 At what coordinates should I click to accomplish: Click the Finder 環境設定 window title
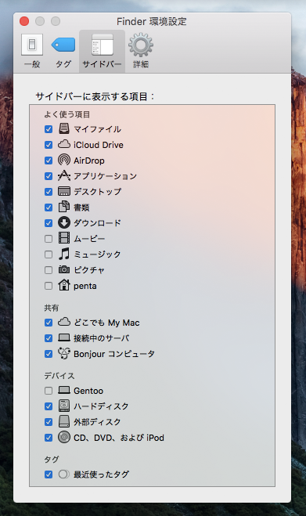tap(152, 22)
